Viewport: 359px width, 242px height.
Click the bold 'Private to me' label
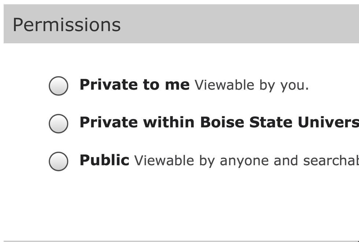[x=134, y=85]
